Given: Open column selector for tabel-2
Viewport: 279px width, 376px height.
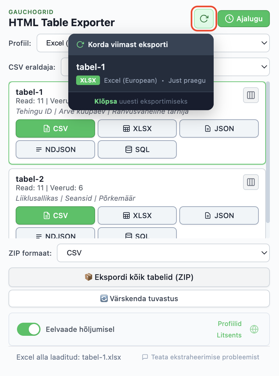Looking at the screenshot, I should pos(251,182).
